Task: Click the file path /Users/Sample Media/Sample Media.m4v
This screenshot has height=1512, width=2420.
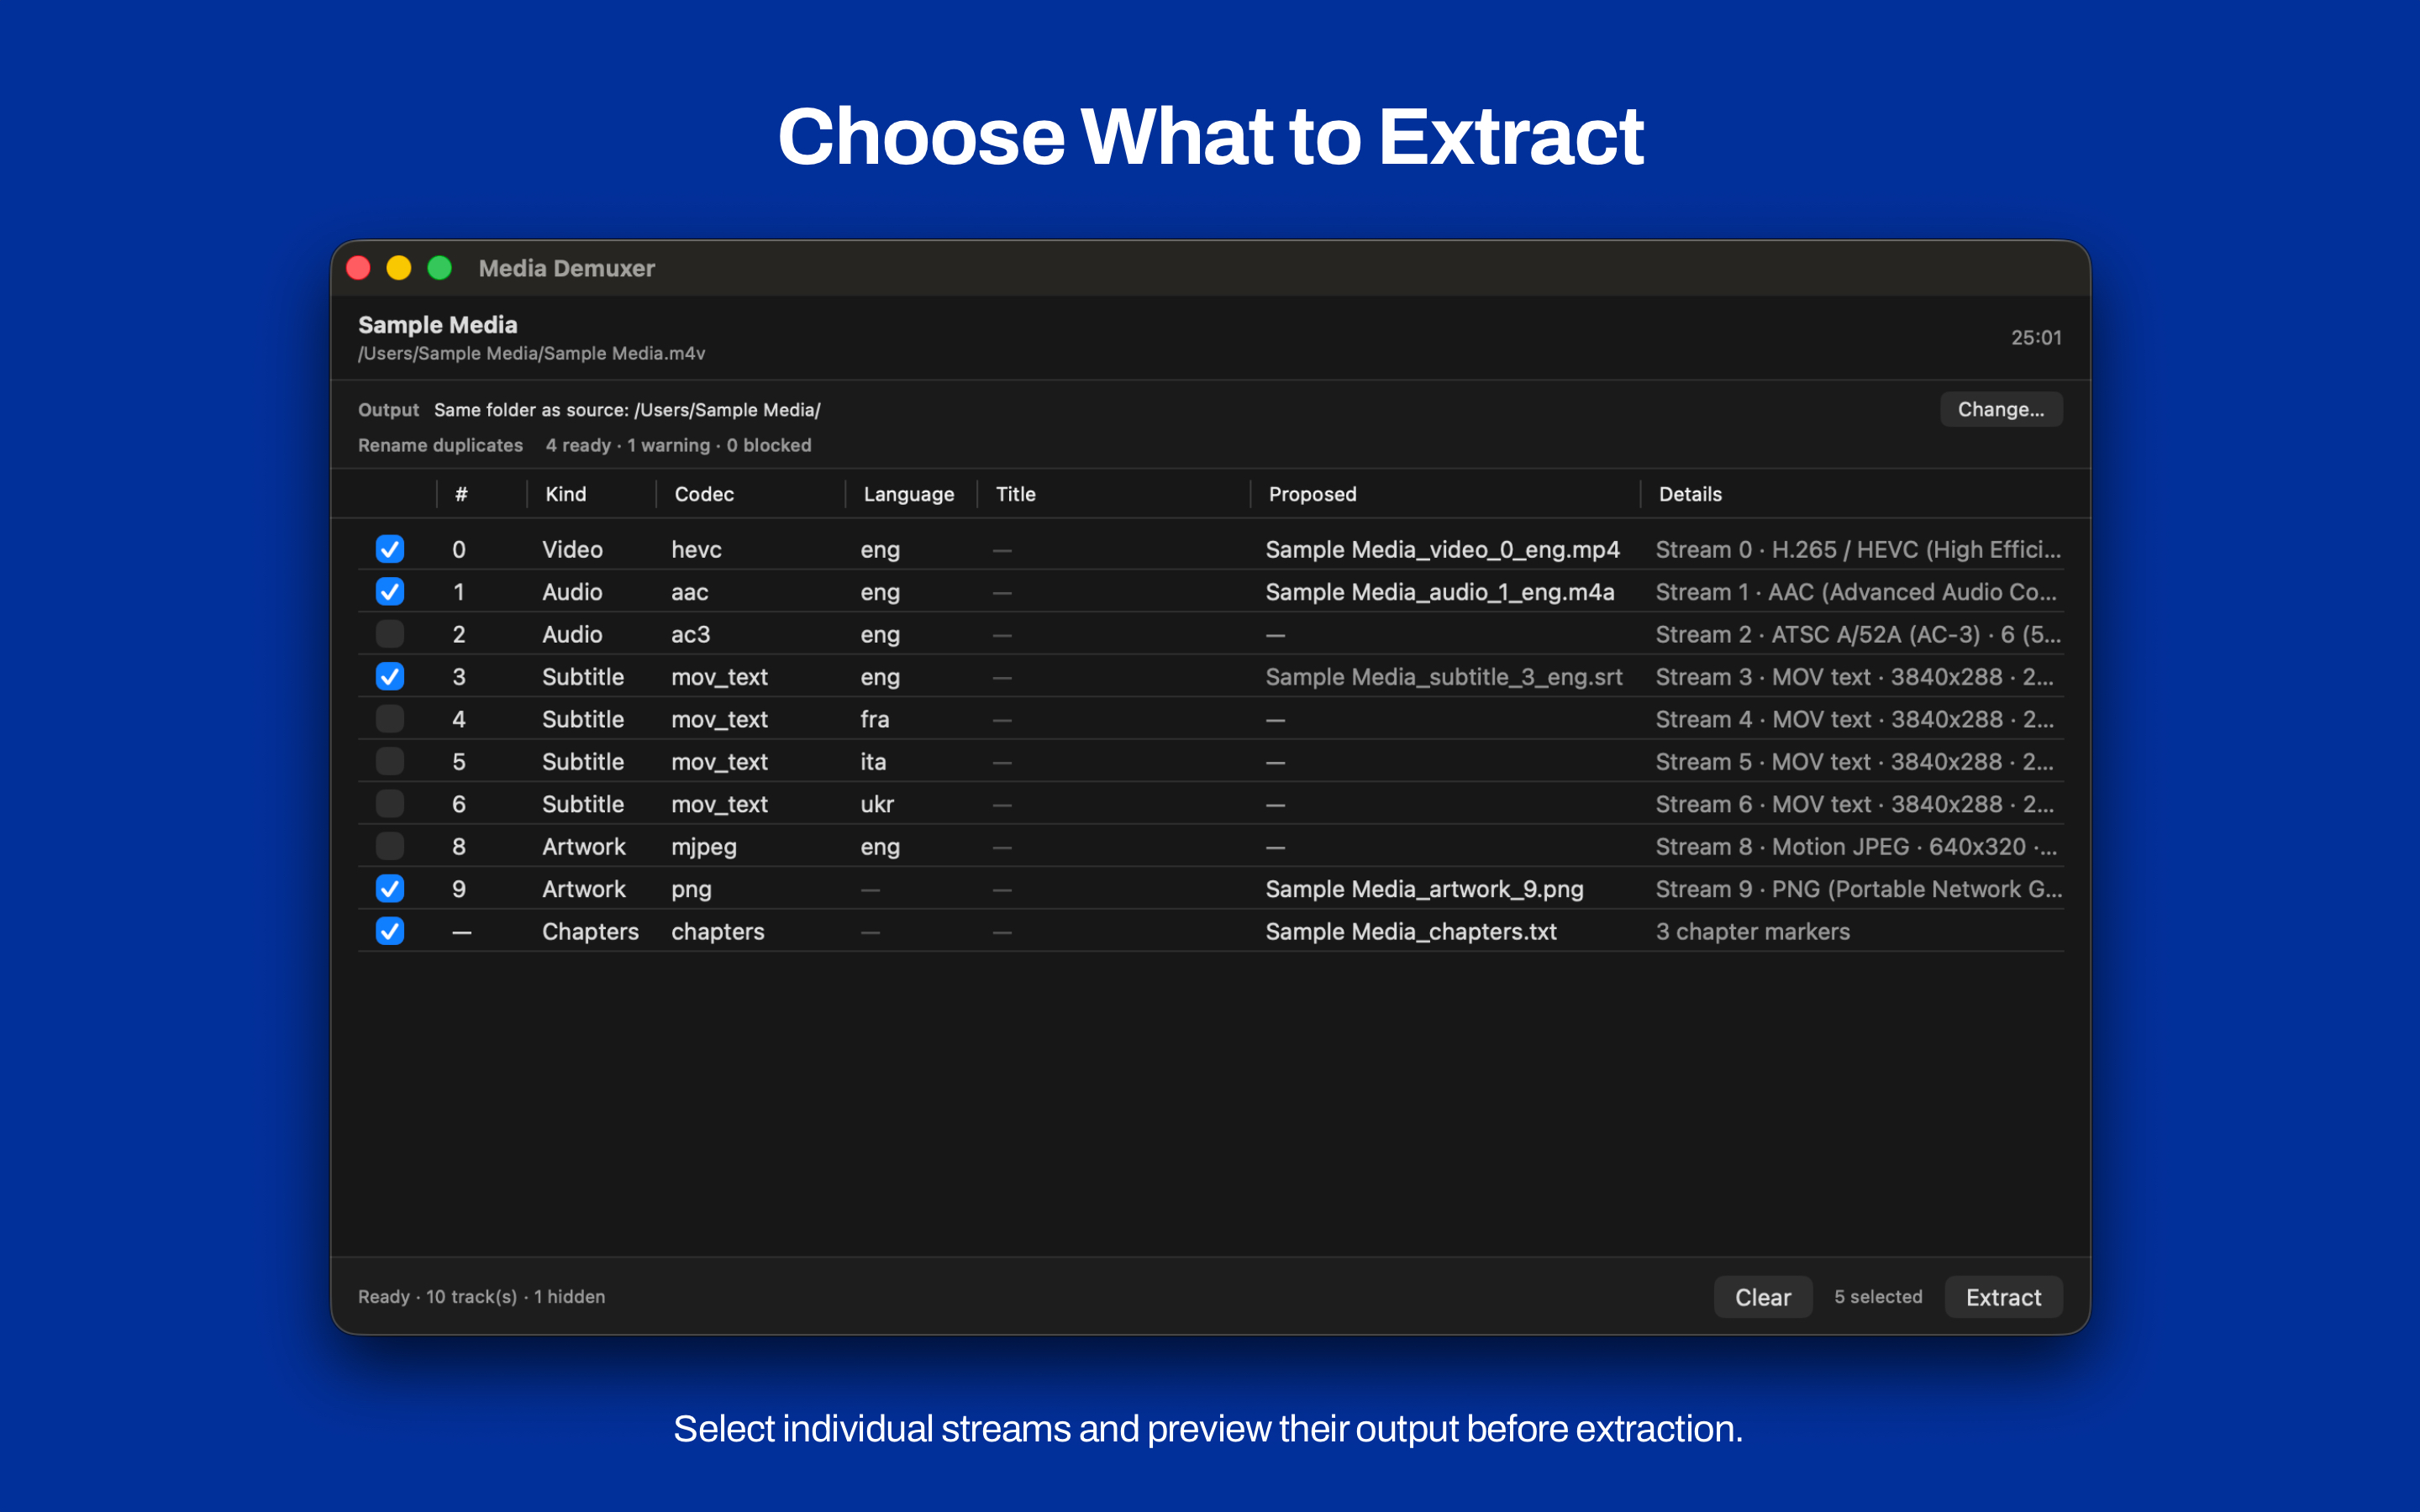Action: [x=531, y=353]
